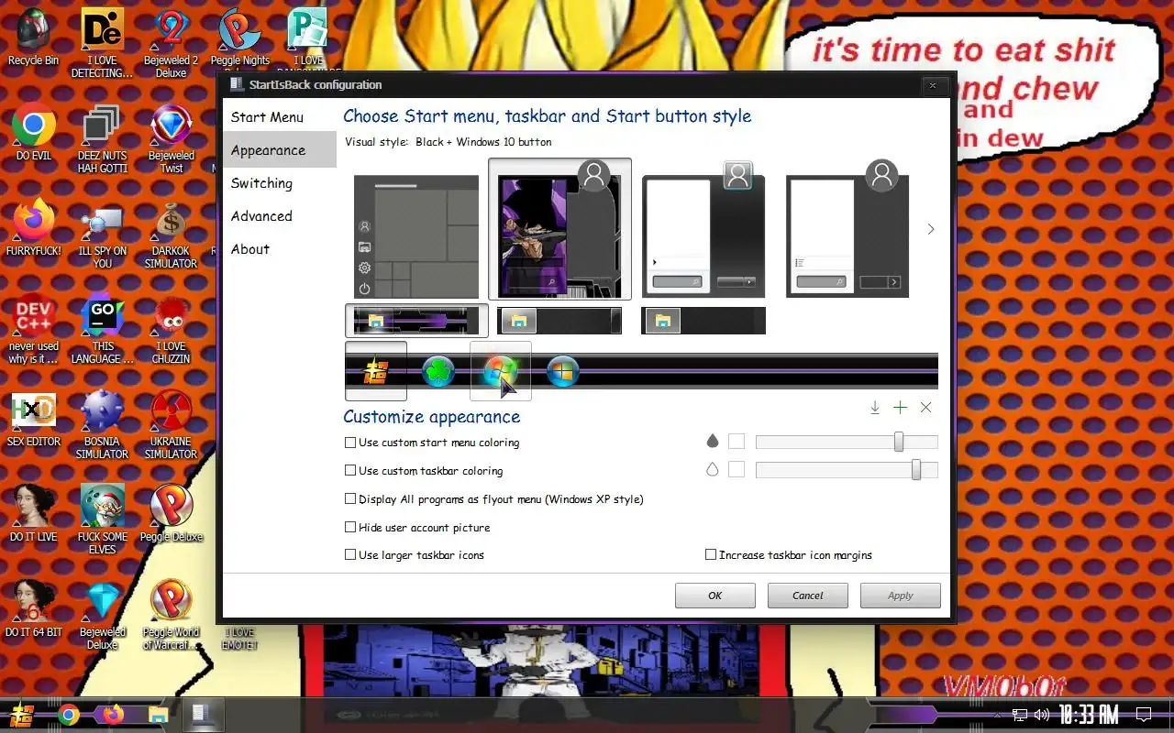Launch I LOVE CHUZZIN desktop shortcut

(171, 330)
